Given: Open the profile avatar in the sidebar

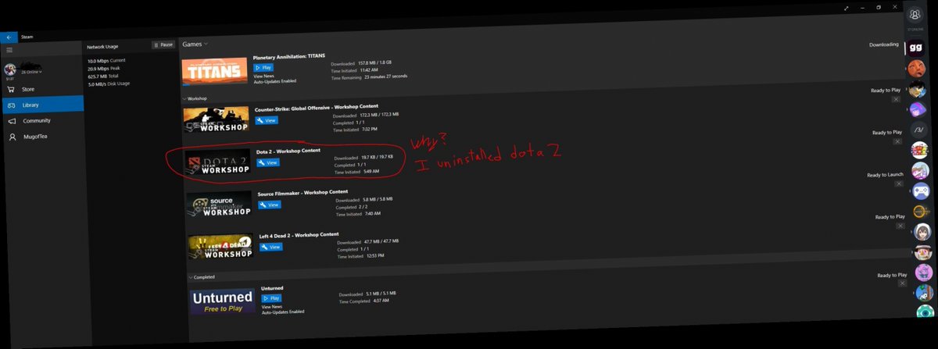Looking at the screenshot, I should tap(11, 69).
